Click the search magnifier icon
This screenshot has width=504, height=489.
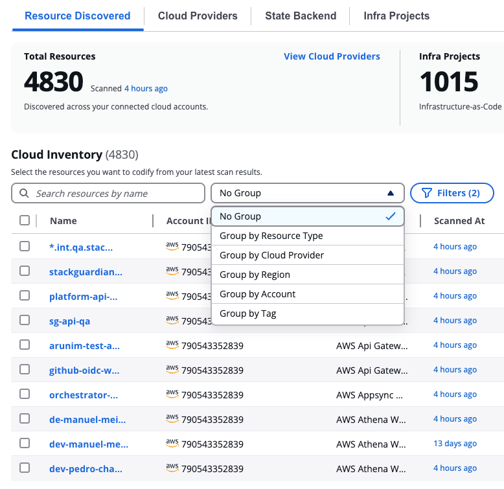tap(25, 194)
